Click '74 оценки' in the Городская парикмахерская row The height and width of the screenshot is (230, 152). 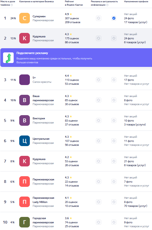pos(71,222)
